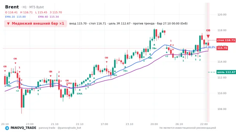
Task: Click the '22:00' time axis label
Action: (x=204, y=124)
